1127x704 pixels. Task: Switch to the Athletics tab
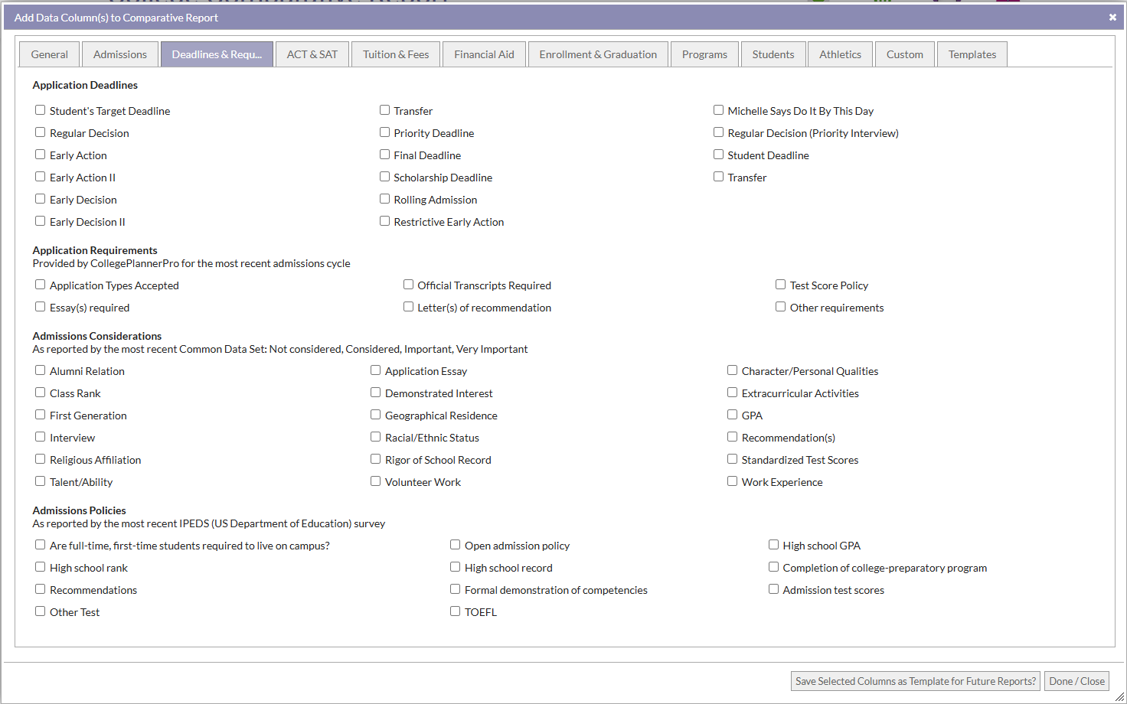pyautogui.click(x=840, y=54)
